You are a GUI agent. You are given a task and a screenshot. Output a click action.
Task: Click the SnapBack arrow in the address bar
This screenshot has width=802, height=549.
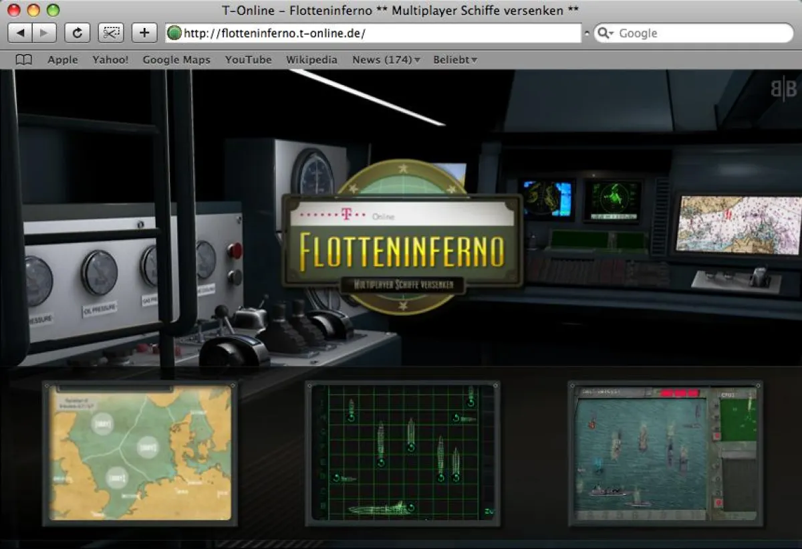(x=587, y=33)
